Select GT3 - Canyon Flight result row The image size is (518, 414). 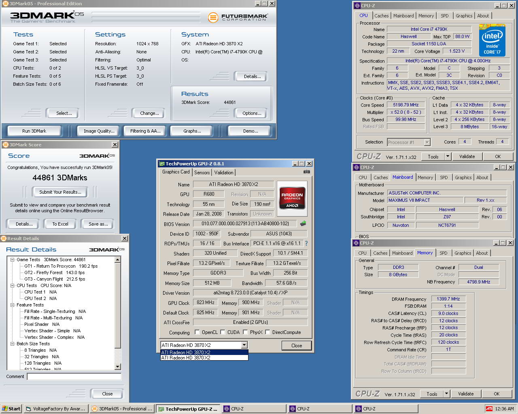pyautogui.click(x=55, y=279)
